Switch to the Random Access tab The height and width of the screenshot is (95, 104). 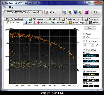tap(71, 19)
